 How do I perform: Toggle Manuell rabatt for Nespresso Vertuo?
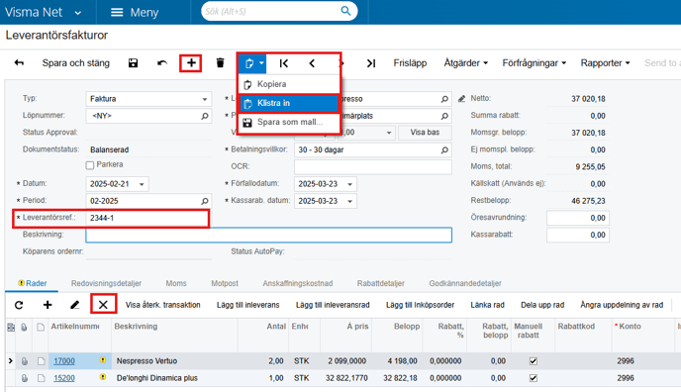click(x=534, y=361)
